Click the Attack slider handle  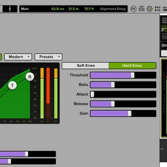click(x=92, y=94)
